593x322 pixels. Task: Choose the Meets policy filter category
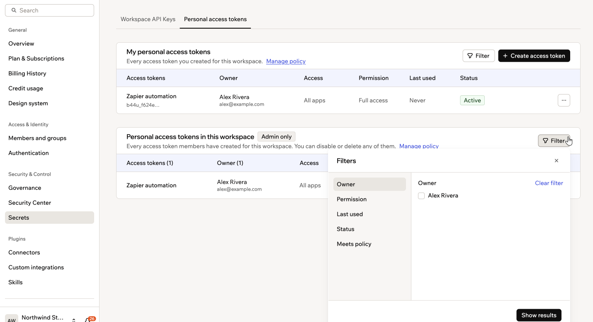pos(369,244)
